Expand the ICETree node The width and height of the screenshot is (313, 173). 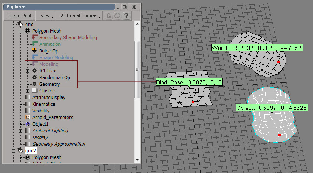click(x=27, y=71)
